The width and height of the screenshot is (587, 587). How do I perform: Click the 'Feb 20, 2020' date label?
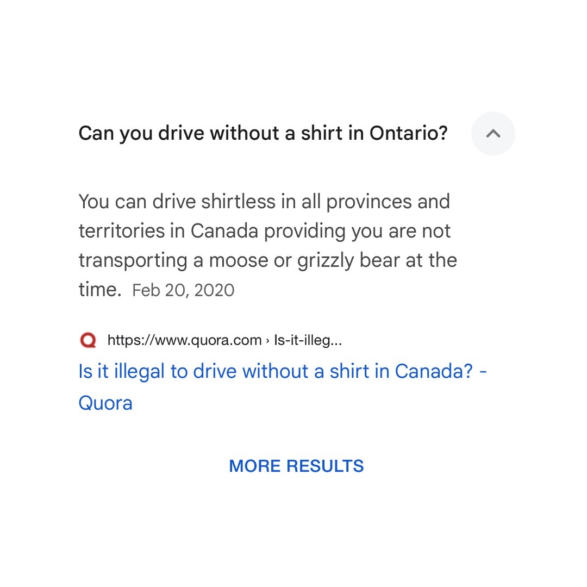pyautogui.click(x=184, y=290)
